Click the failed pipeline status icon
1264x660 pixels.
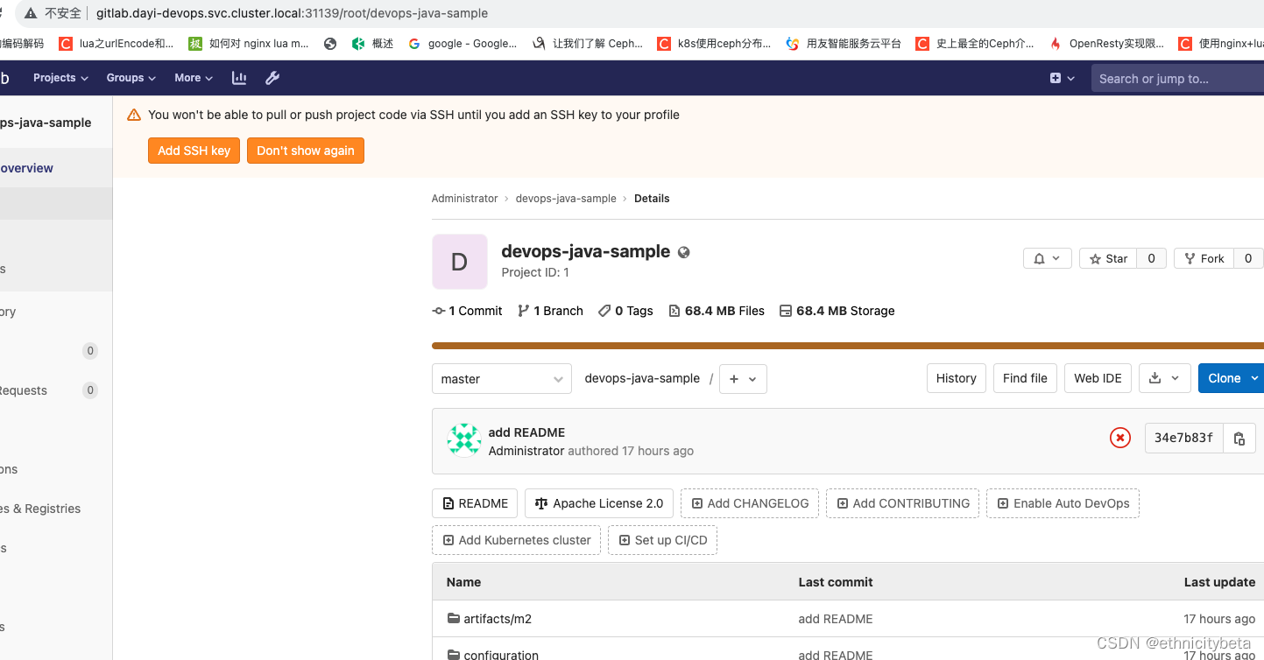pyautogui.click(x=1119, y=438)
